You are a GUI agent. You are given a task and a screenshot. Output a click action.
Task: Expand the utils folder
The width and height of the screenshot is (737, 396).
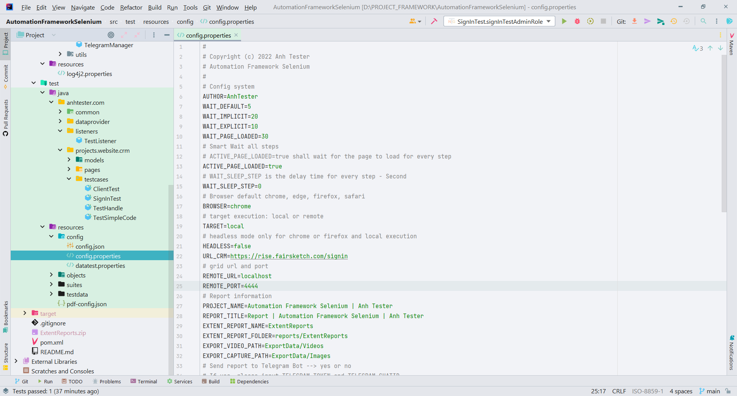[x=60, y=54]
